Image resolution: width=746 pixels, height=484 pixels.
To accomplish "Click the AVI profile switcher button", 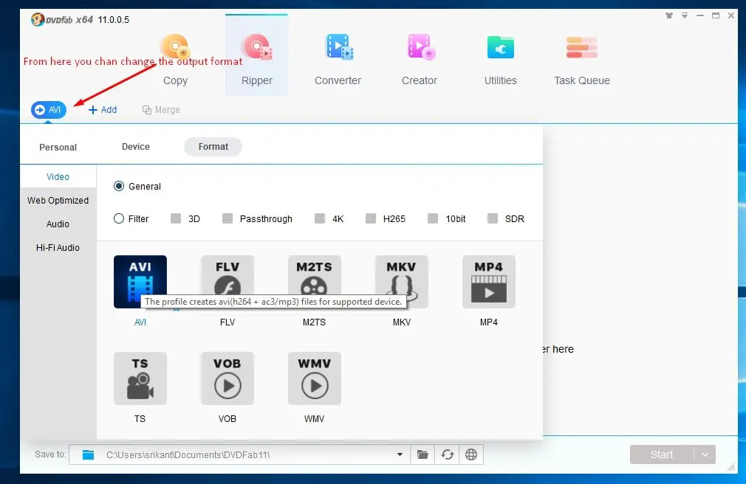I will pyautogui.click(x=49, y=110).
